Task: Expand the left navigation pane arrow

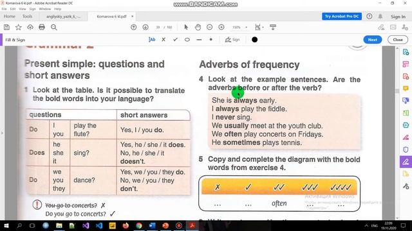Action: pyautogui.click(x=2, y=133)
